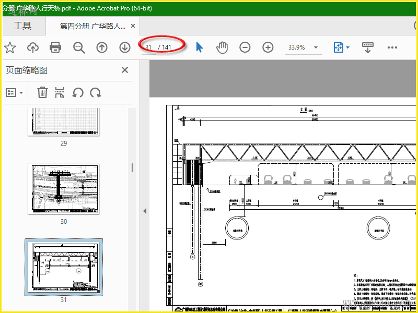Select the arrow selection tool
The width and height of the screenshot is (418, 313).
click(x=199, y=47)
